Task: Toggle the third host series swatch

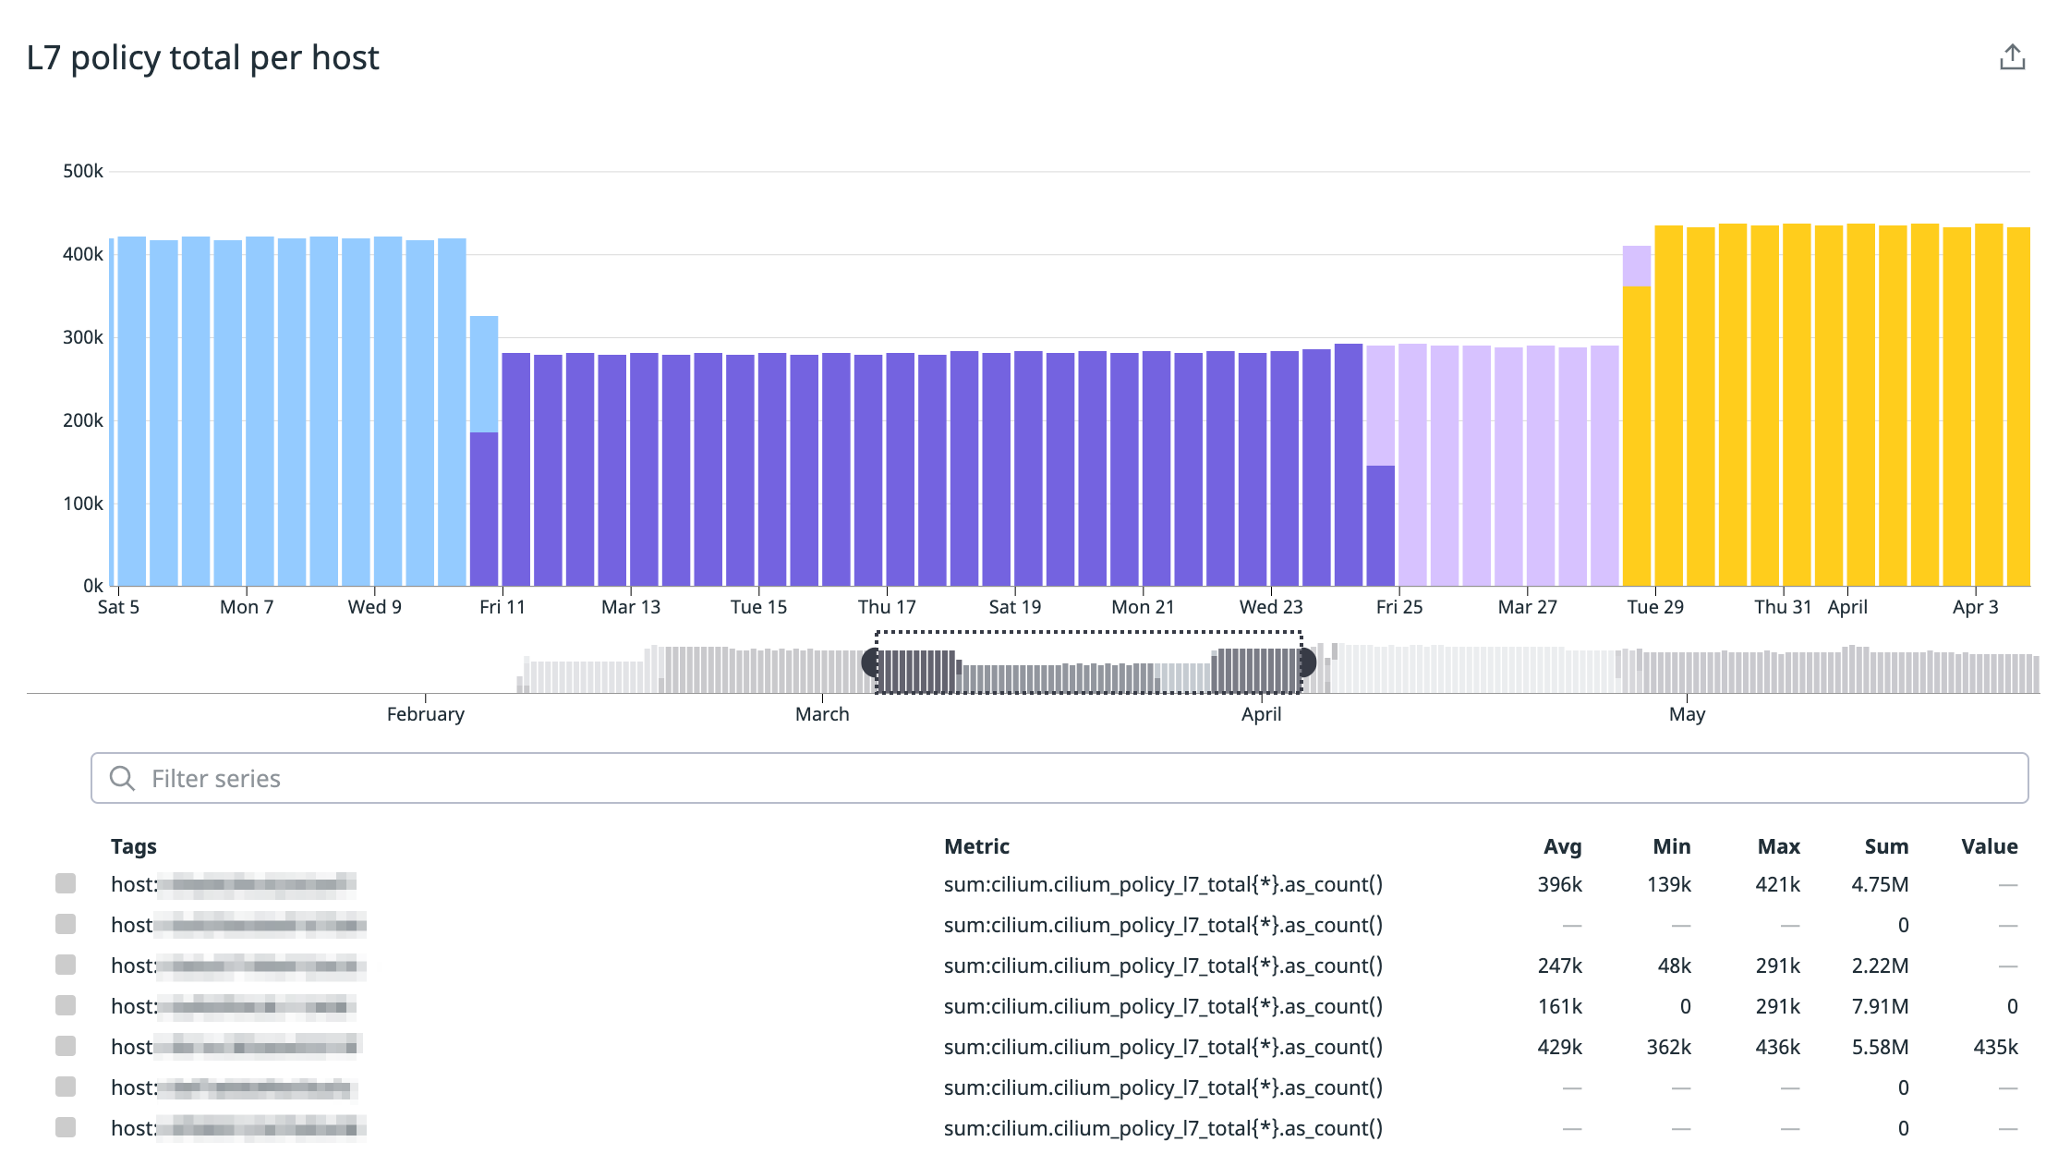Action: (66, 965)
